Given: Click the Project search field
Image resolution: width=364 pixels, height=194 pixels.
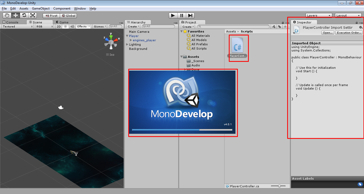Looking at the screenshot, I should pos(234,27).
